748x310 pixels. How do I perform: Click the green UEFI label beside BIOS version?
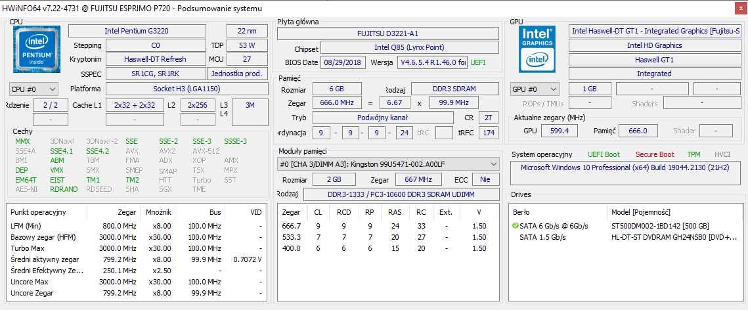[478, 62]
